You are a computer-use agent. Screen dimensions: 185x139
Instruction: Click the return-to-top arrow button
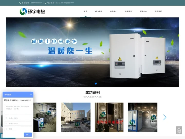(x=179, y=130)
